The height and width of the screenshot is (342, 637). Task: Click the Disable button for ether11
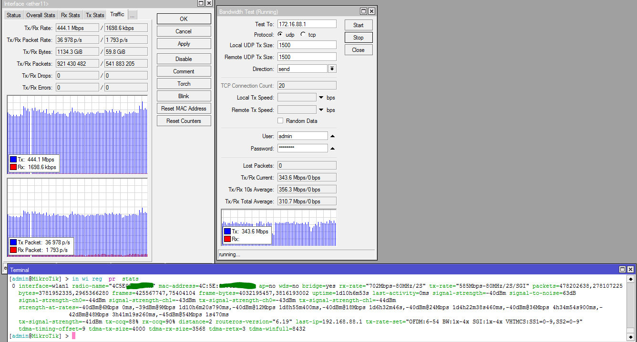pyautogui.click(x=184, y=59)
